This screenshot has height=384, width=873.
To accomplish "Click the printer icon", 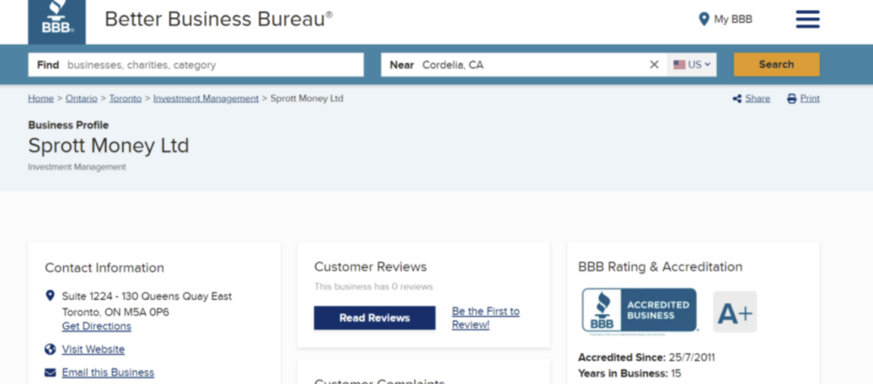I will coord(792,99).
